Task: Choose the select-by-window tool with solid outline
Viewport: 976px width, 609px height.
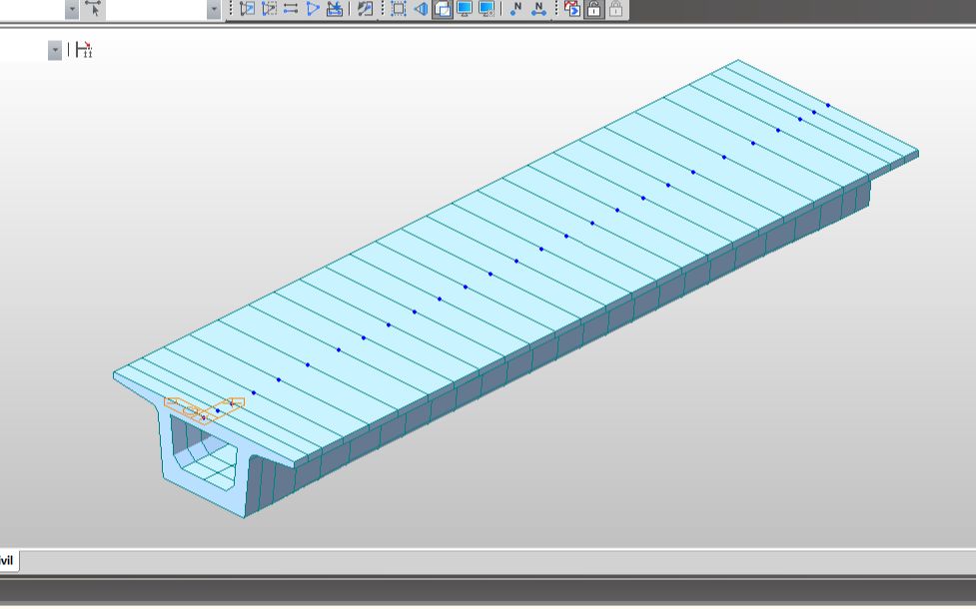Action: click(x=247, y=9)
